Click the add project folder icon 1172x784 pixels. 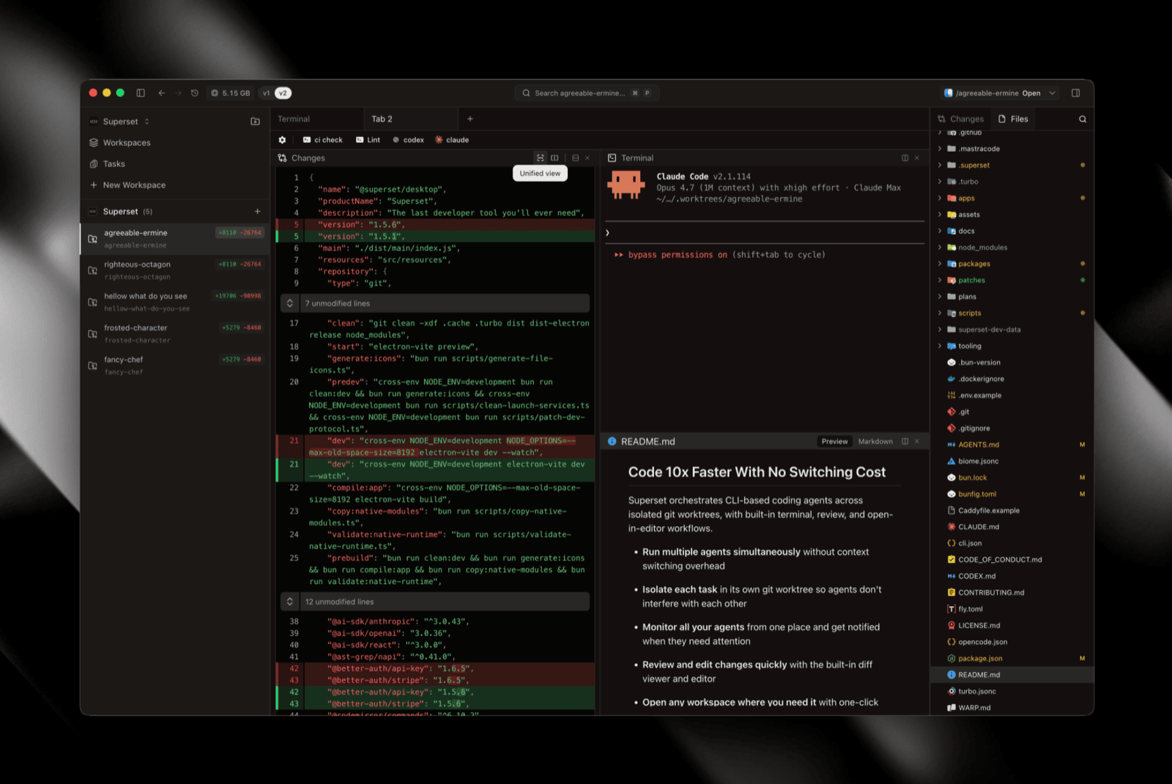255,122
